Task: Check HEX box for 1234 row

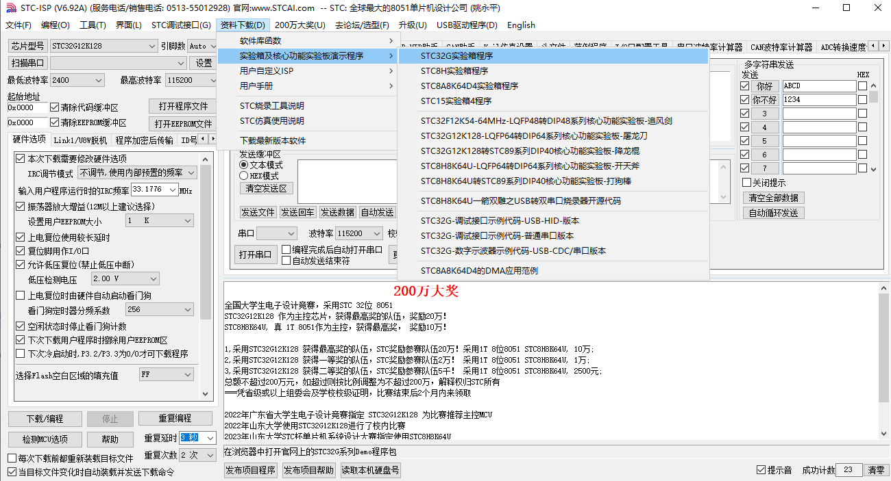Action: 862,100
